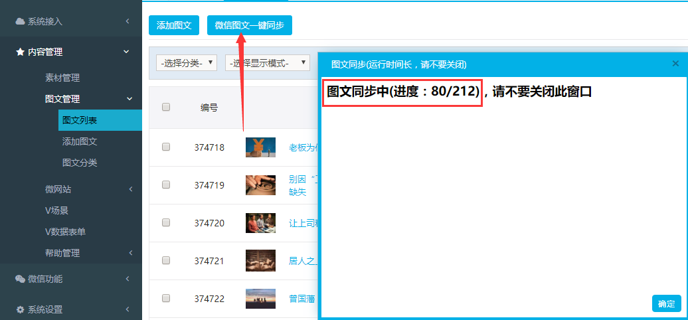Click the cloud icon beside 系统接入
This screenshot has height=320, width=688.
[x=20, y=21]
